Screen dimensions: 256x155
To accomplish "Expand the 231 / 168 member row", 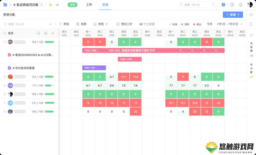I will (5, 103).
